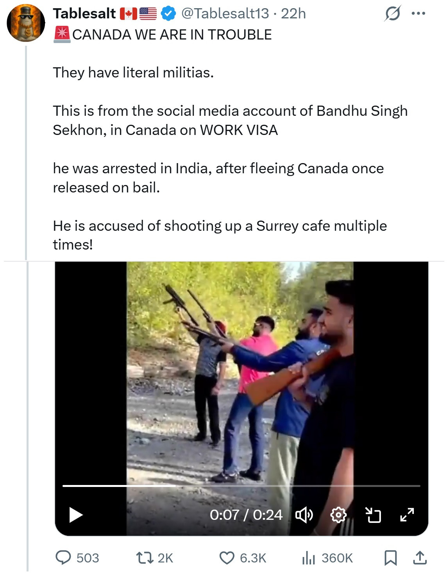Click the blue verified badge
Screen dimensions: 447x573
pos(168,14)
